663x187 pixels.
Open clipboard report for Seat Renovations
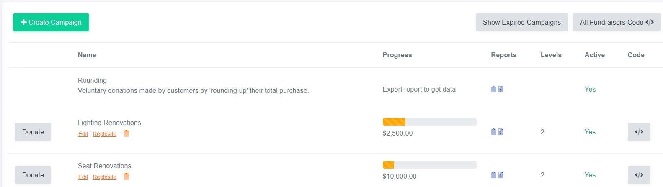(x=493, y=175)
